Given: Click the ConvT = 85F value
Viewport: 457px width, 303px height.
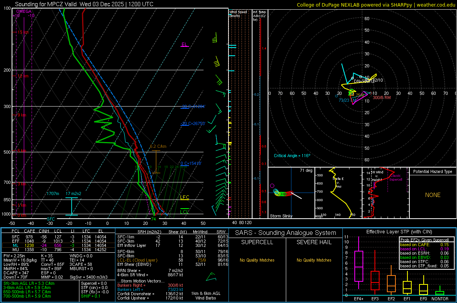Looking at the screenshot, I should [x=53, y=265].
